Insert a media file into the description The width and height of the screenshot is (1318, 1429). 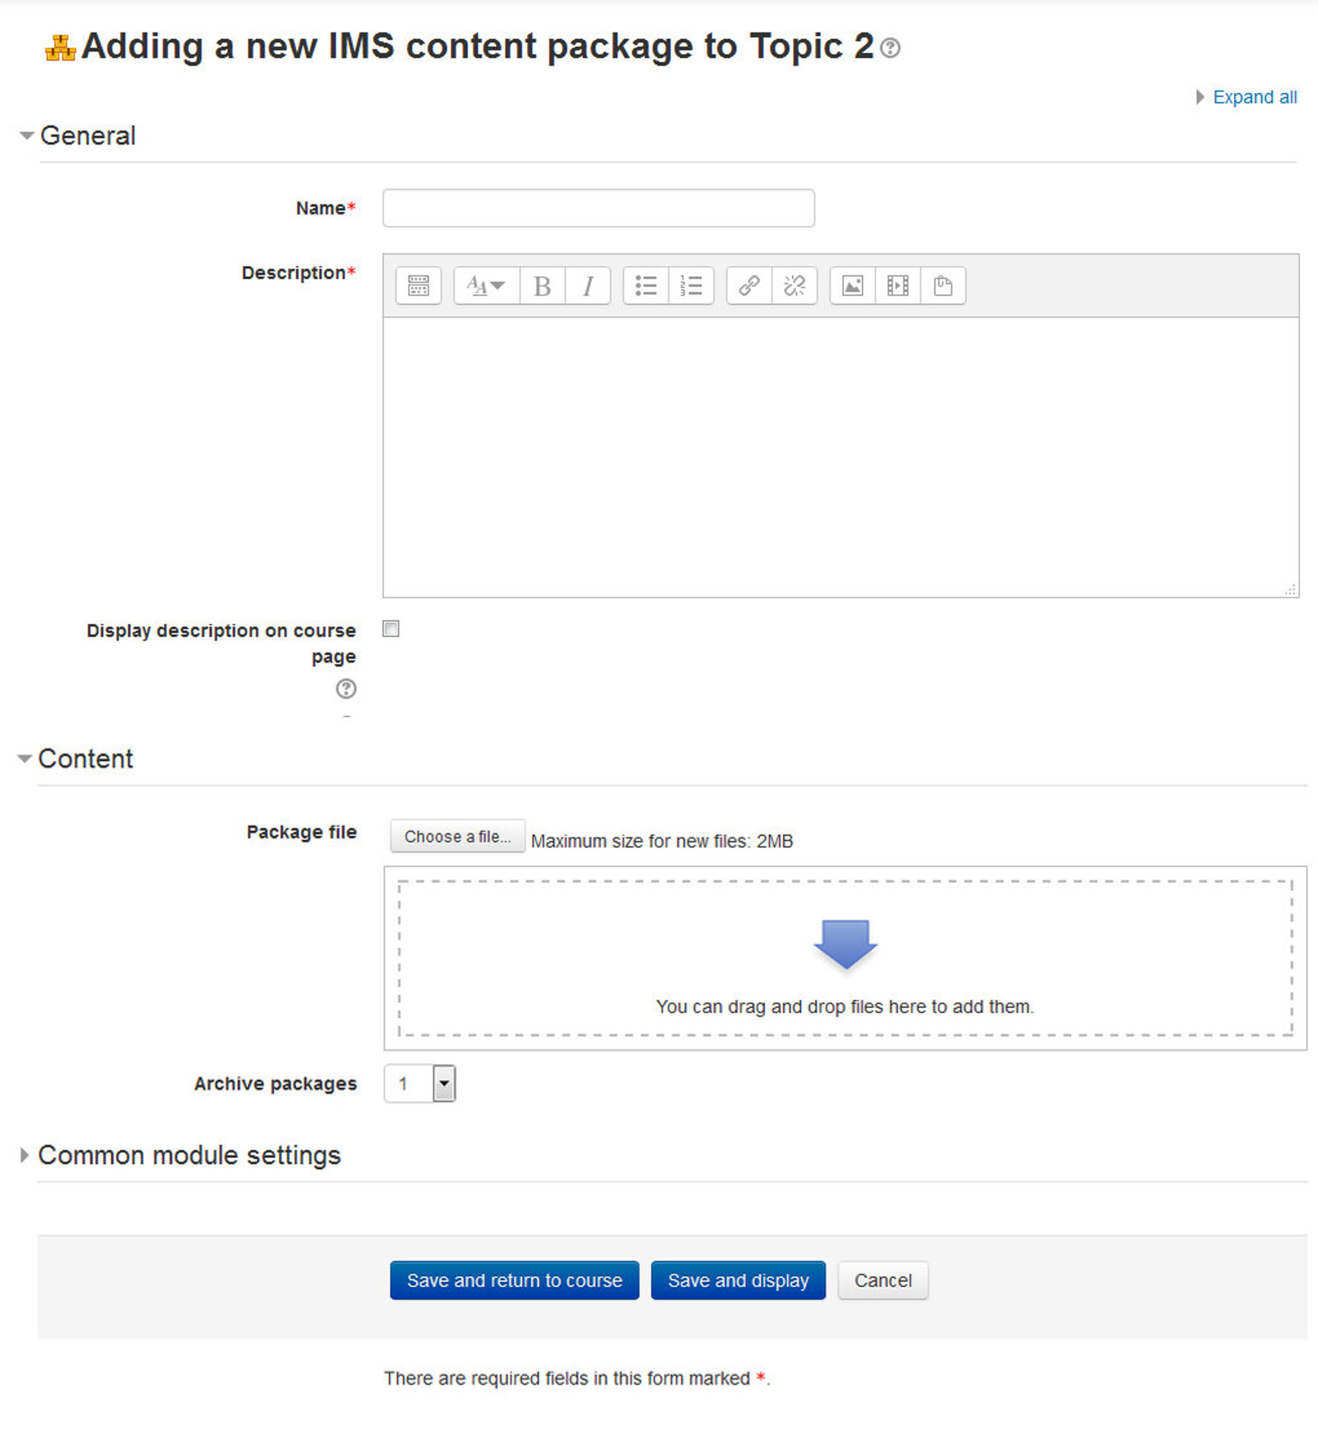(x=897, y=286)
